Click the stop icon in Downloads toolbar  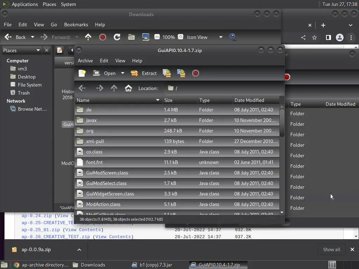click(x=103, y=37)
